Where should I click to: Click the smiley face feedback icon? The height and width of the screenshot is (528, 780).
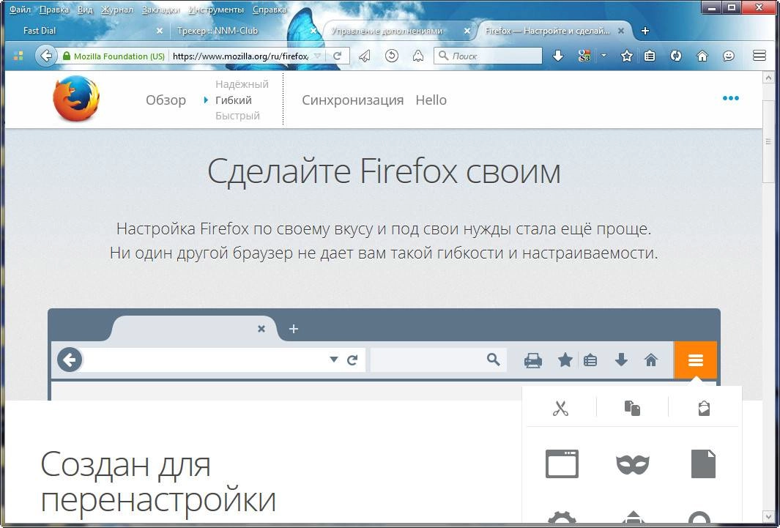728,56
